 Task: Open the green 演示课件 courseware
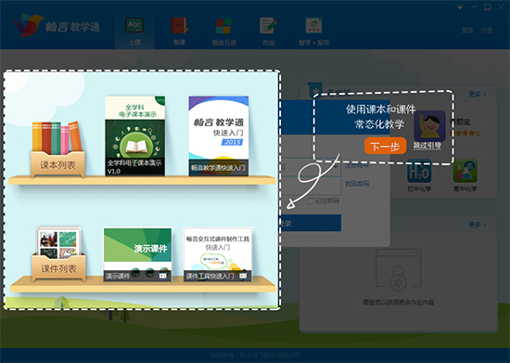(137, 254)
